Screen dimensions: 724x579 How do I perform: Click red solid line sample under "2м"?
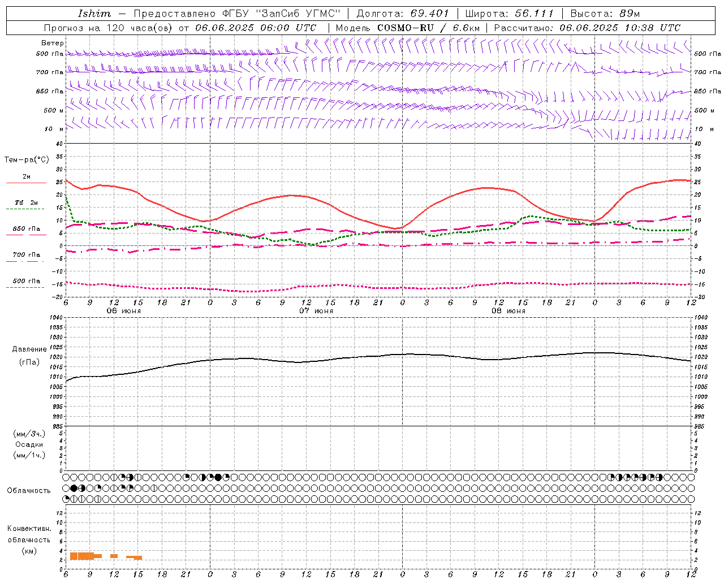[26, 183]
